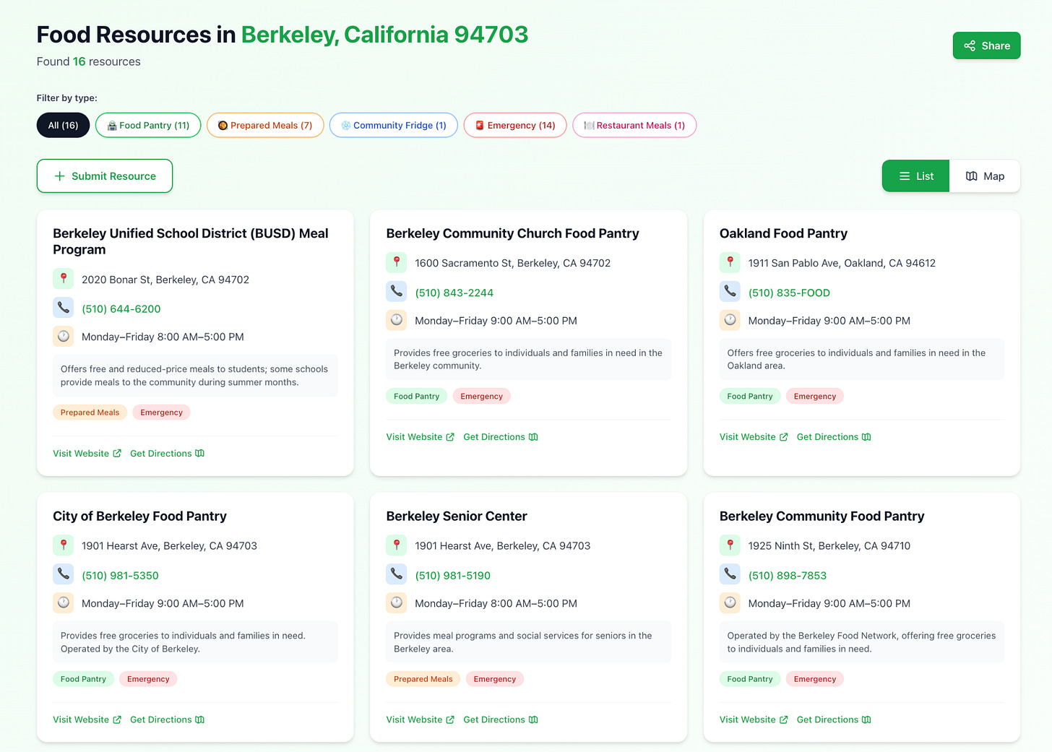Visit Website for Berkeley Senior Center
The height and width of the screenshot is (752, 1052).
coord(420,719)
